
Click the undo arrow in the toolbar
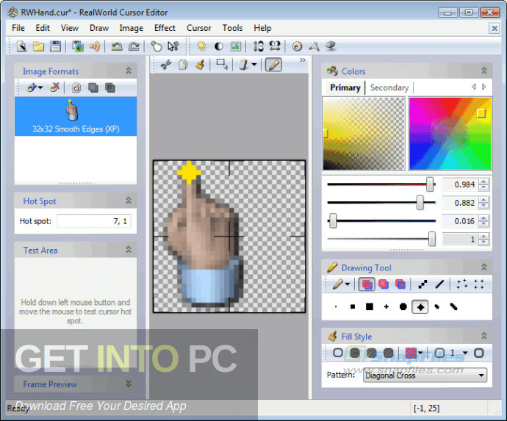tap(117, 46)
